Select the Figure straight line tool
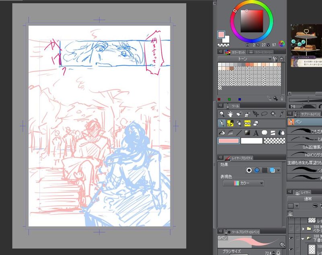Screen dimensions: 322x255 click(x=239, y=133)
